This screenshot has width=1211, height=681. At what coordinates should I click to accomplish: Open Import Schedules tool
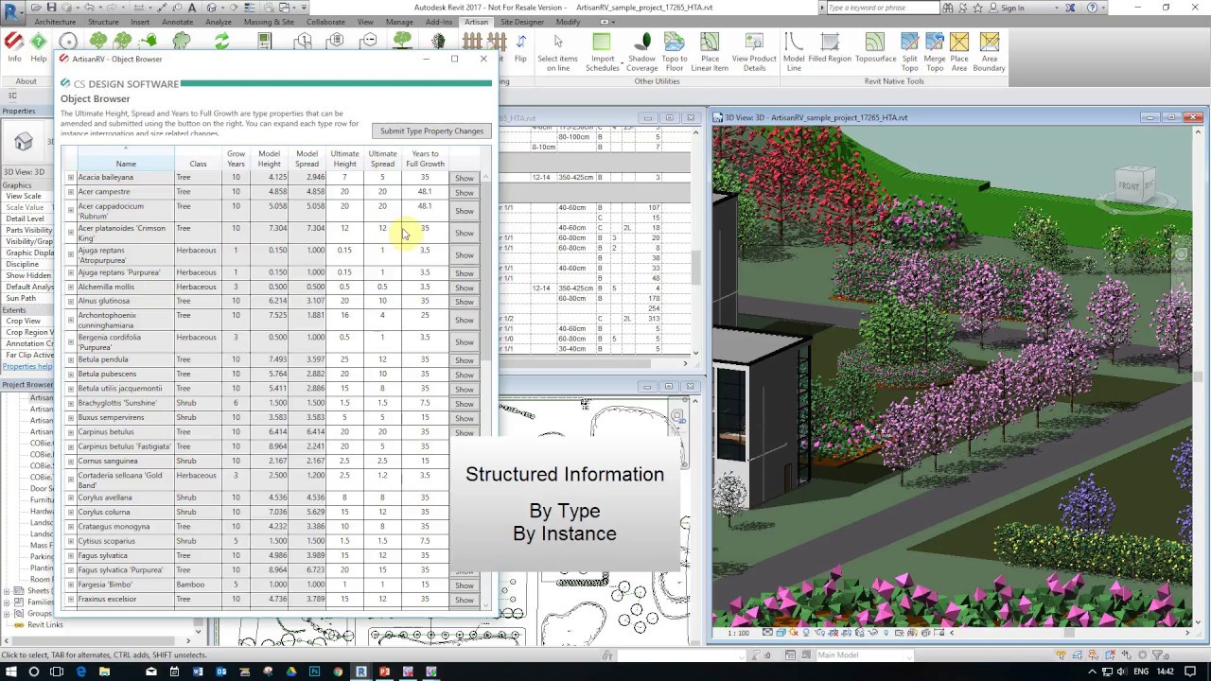click(603, 52)
